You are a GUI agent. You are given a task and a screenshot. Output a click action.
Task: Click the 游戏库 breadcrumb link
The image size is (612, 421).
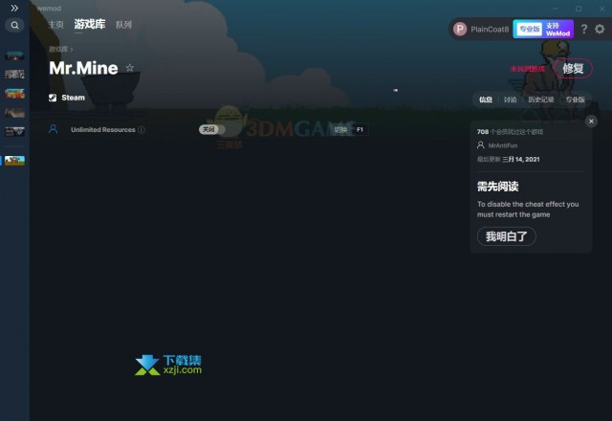tap(58, 49)
